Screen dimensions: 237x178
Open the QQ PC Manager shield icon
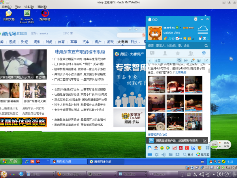click(x=193, y=148)
